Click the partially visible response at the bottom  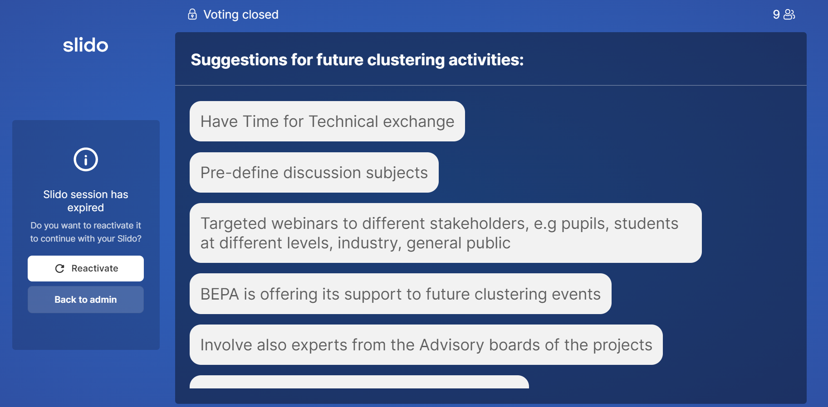(359, 382)
